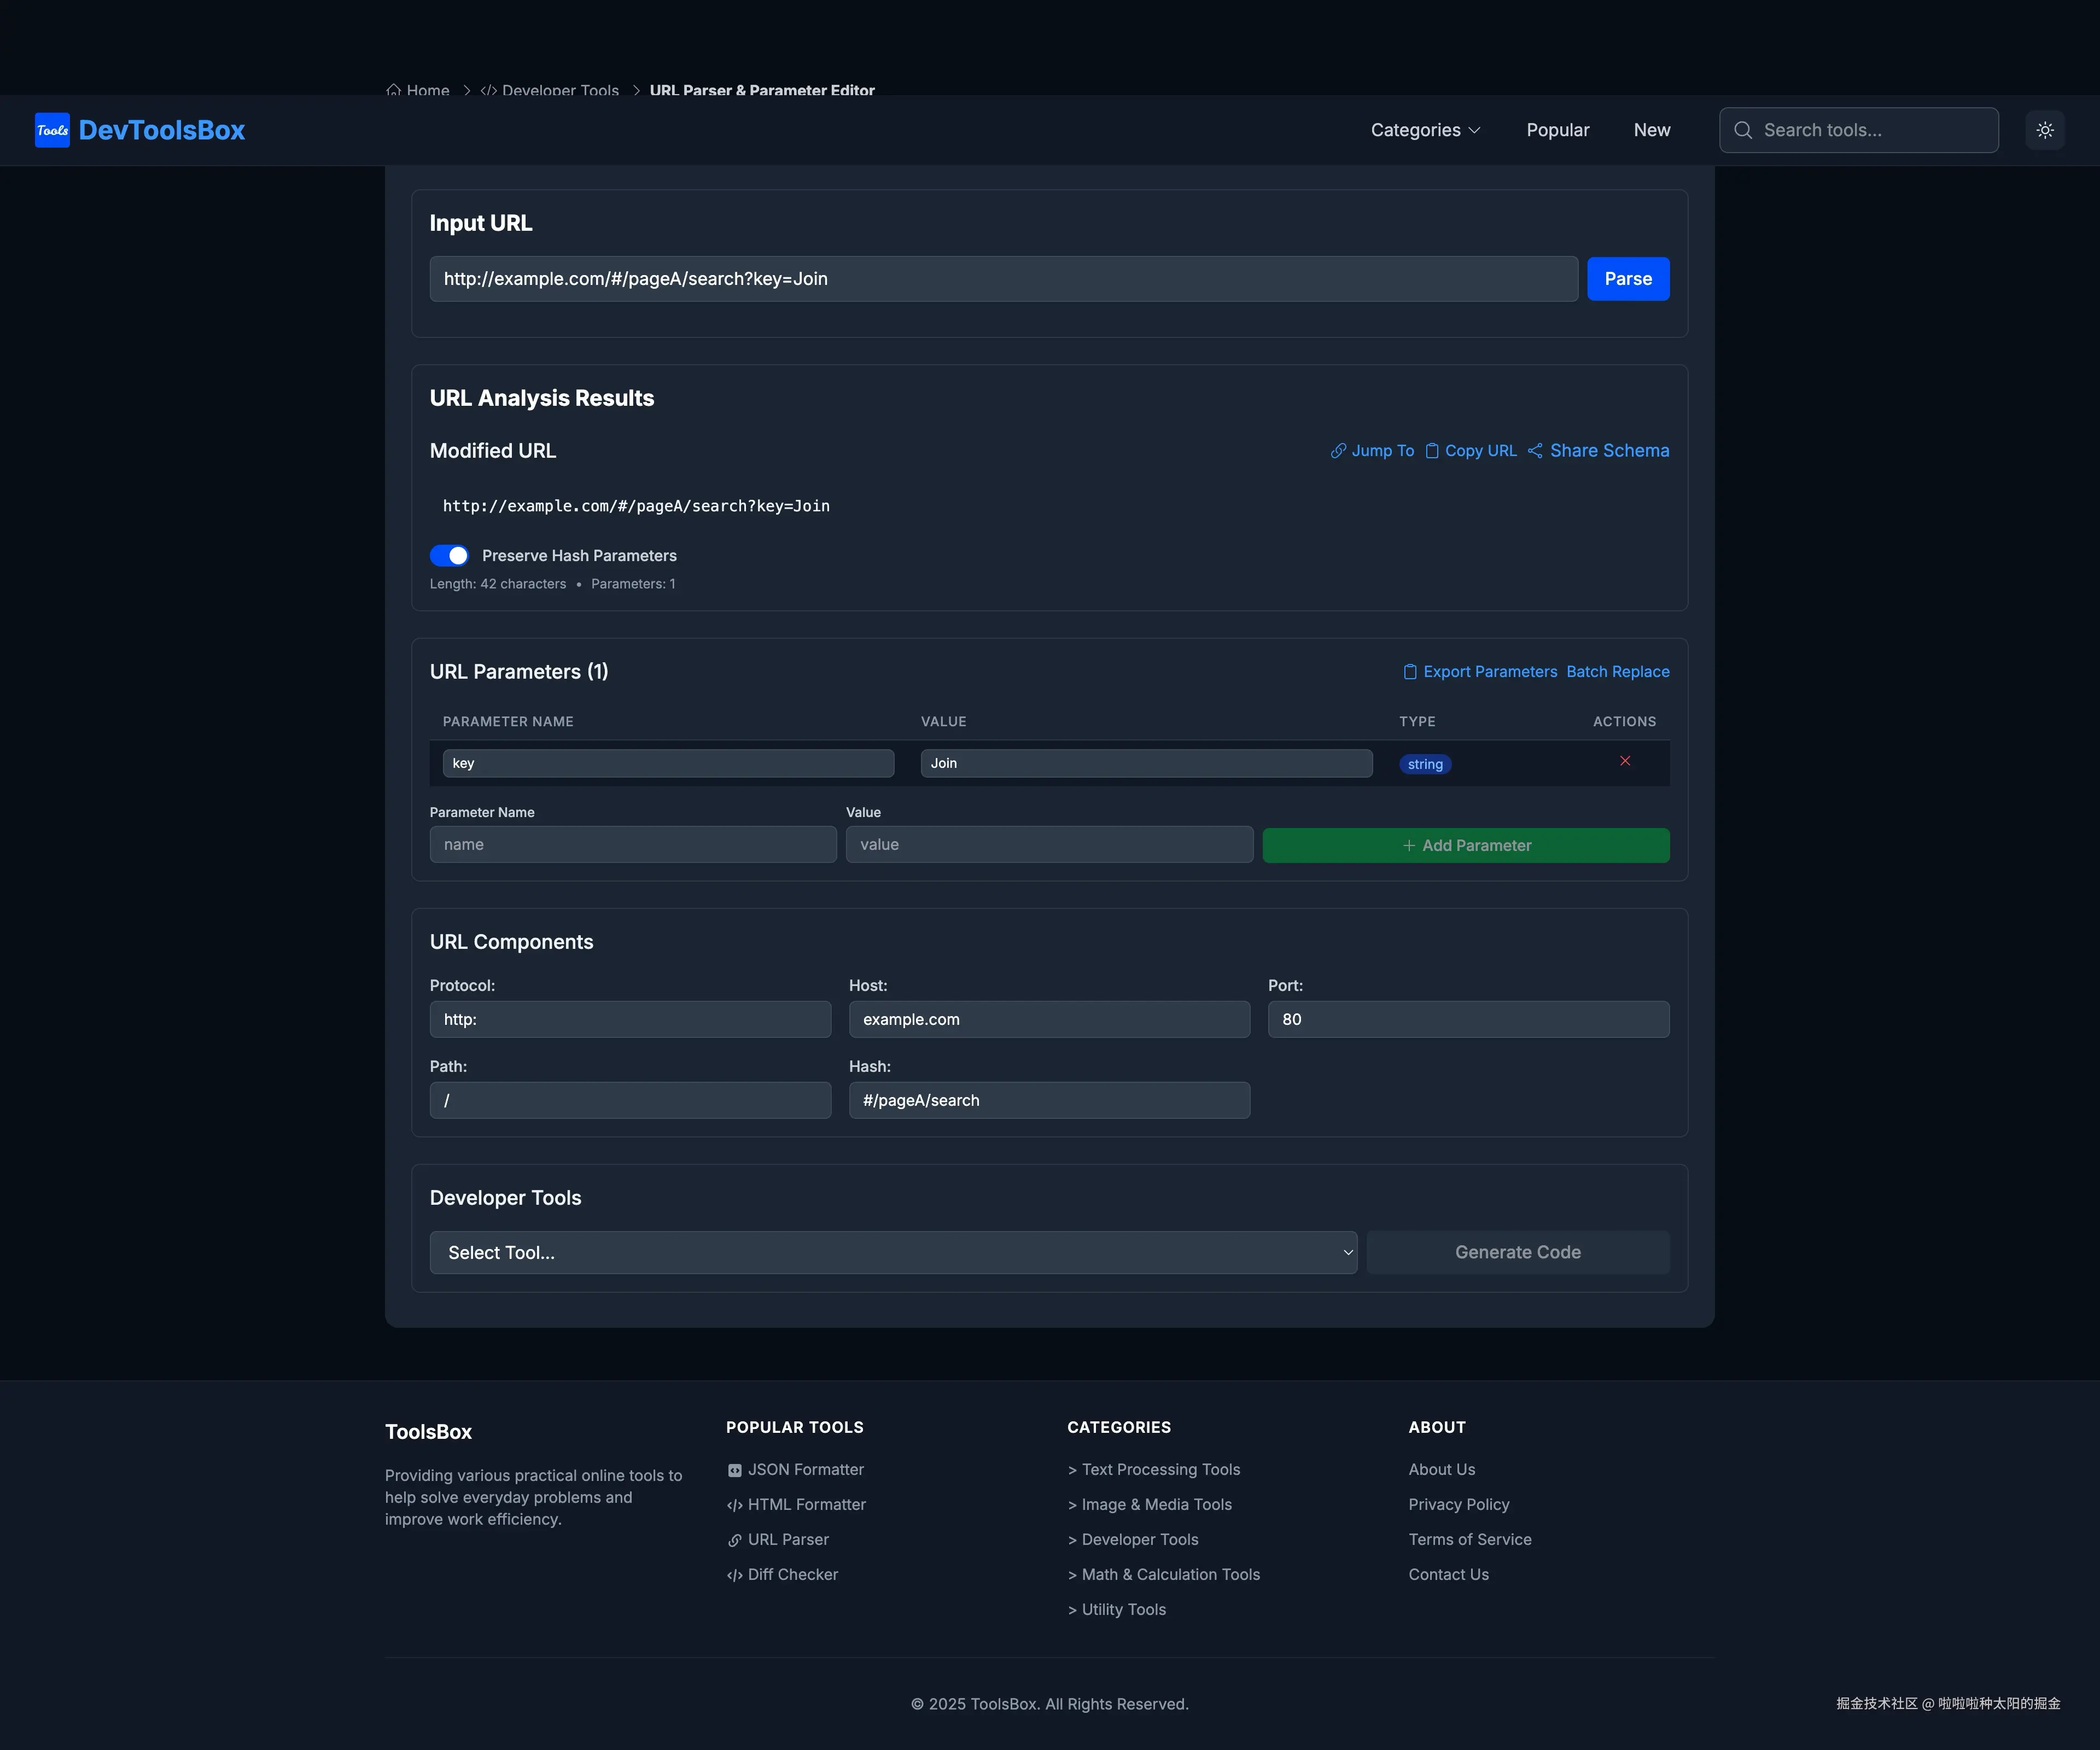Click the red delete icon for key parameter
This screenshot has width=2100, height=1750.
point(1625,762)
